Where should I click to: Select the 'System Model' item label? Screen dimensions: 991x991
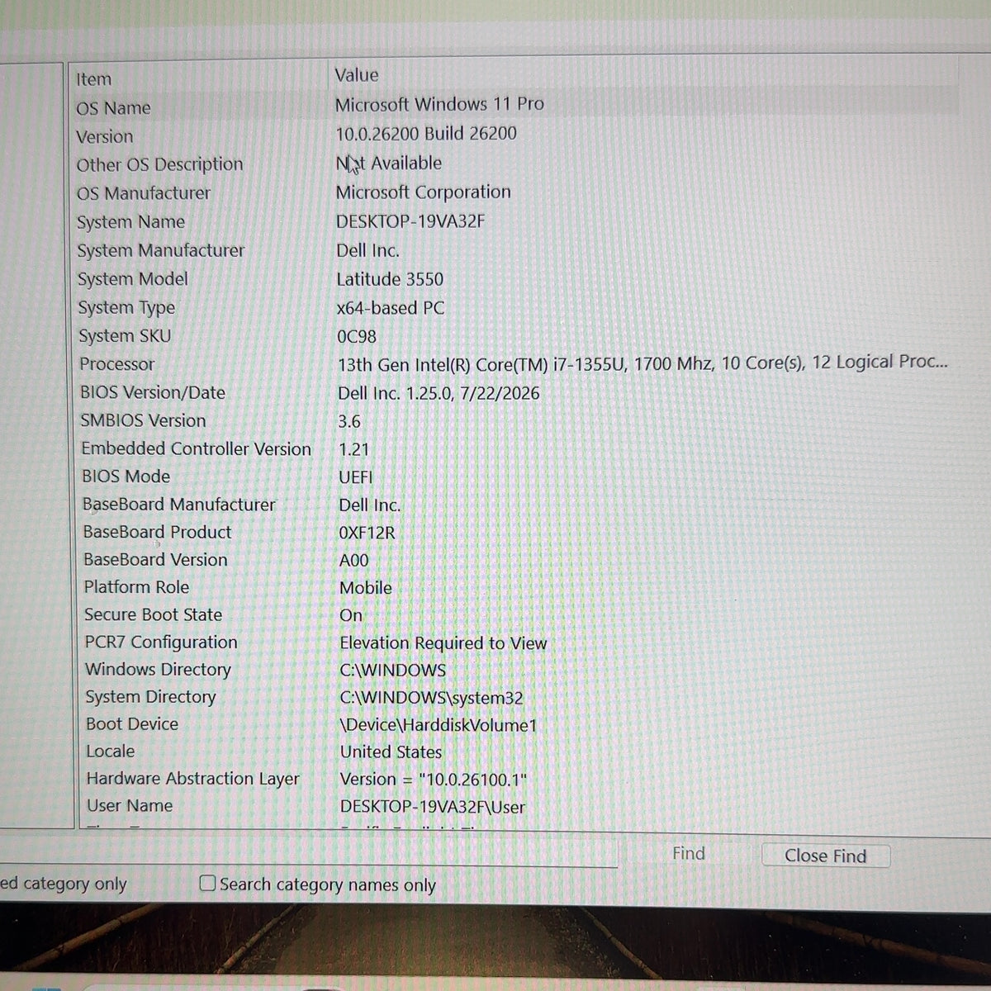[x=133, y=279]
